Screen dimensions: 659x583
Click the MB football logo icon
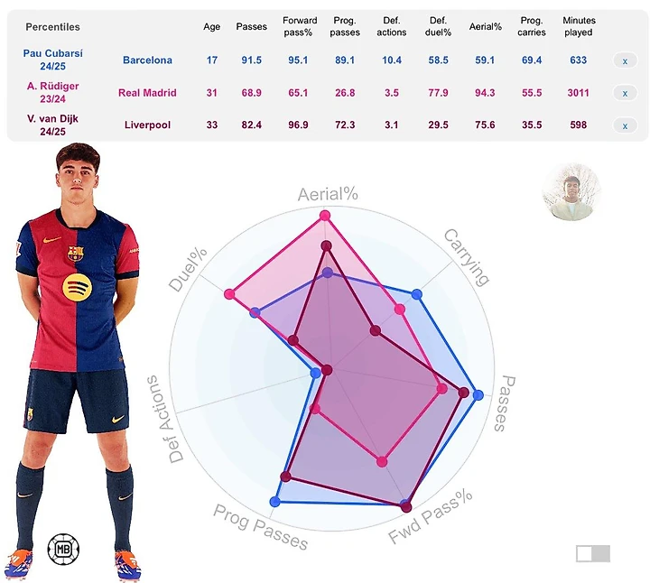[x=63, y=548]
